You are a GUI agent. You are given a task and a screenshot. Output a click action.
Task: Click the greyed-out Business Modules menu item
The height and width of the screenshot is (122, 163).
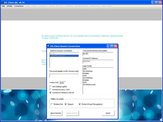(x=81, y=6)
